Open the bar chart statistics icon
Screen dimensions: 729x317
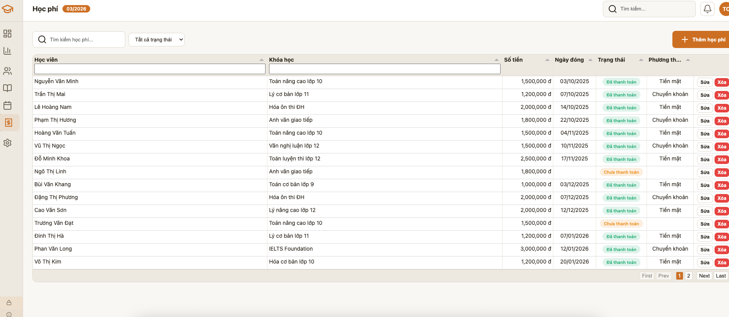point(7,51)
